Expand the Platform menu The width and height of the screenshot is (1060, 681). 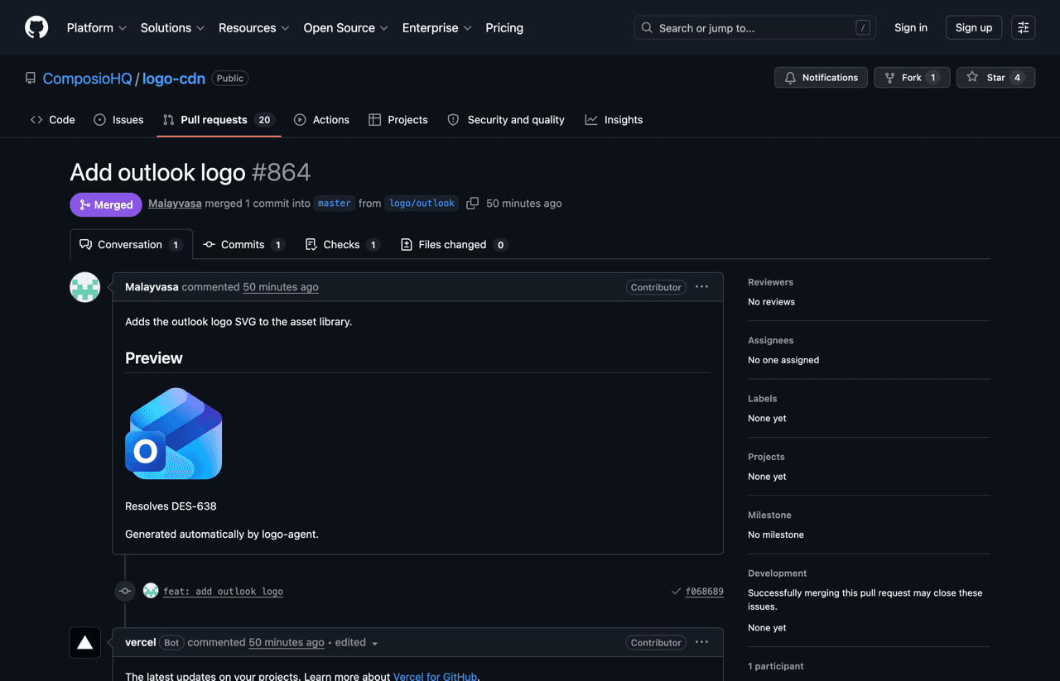pyautogui.click(x=97, y=27)
